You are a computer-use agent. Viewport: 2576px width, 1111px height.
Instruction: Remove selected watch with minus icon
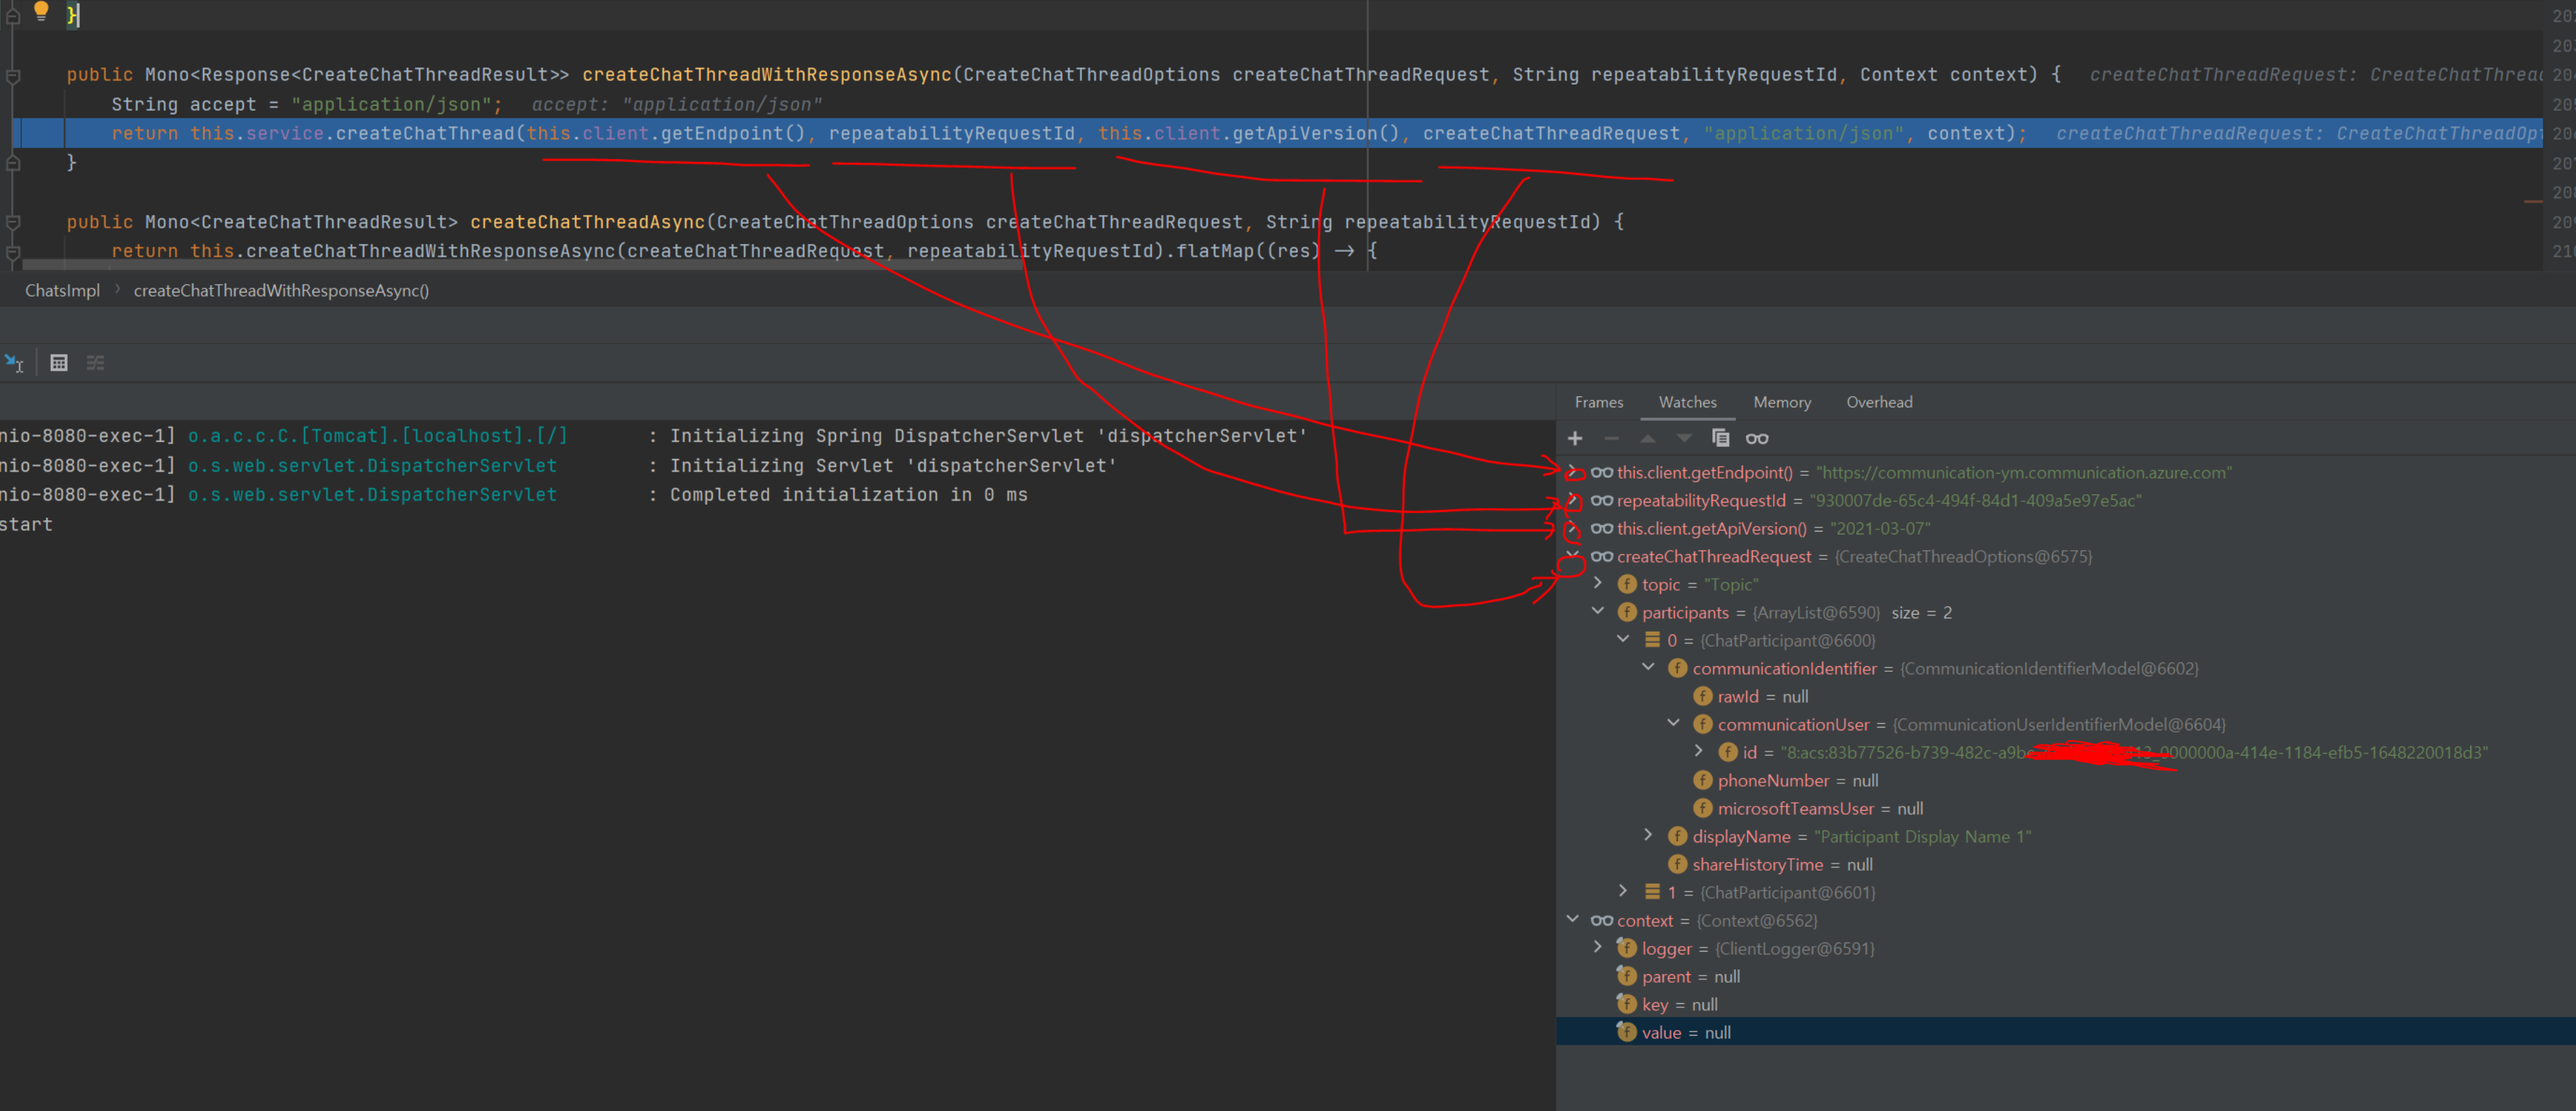click(1611, 438)
